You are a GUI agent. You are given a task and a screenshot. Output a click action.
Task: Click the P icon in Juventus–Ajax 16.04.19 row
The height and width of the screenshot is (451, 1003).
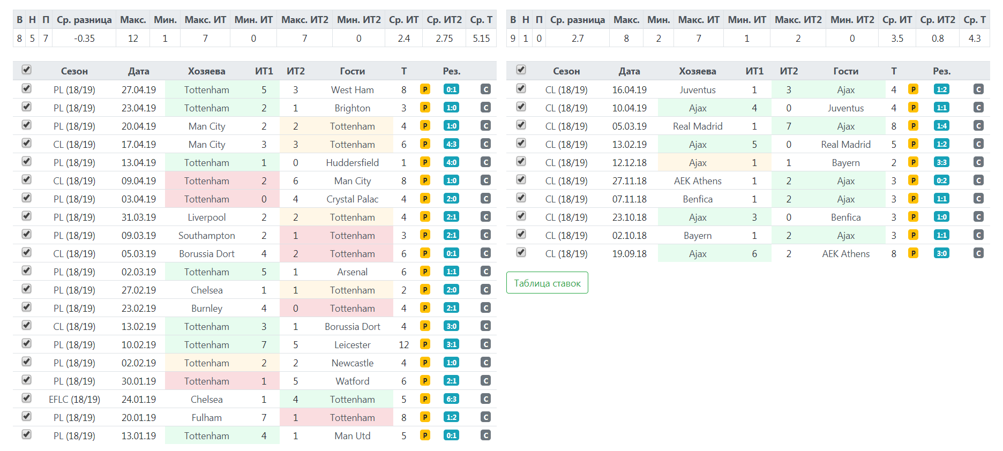[914, 89]
